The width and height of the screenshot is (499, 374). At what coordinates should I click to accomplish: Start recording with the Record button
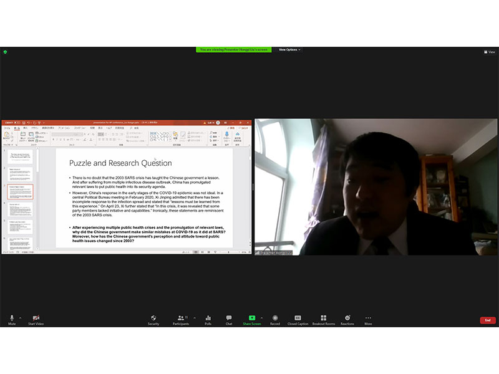(x=275, y=319)
